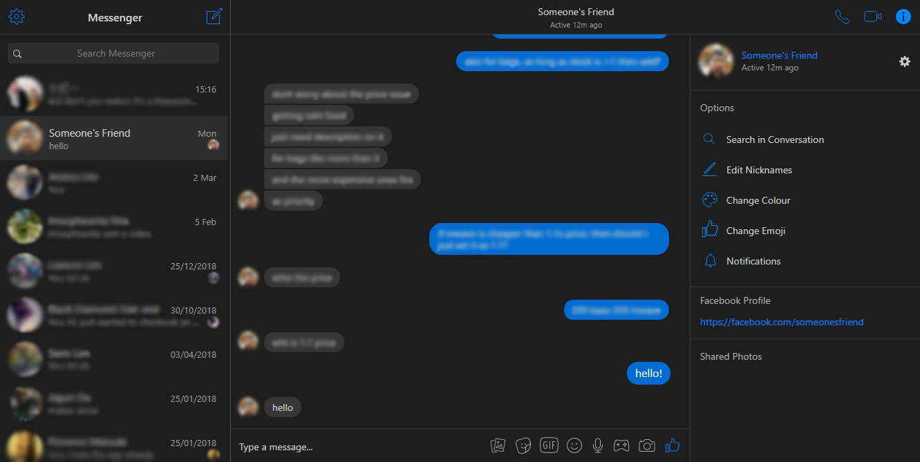Take a photo with the camera icon
Viewport: 920px width, 462px height.
[x=646, y=445]
